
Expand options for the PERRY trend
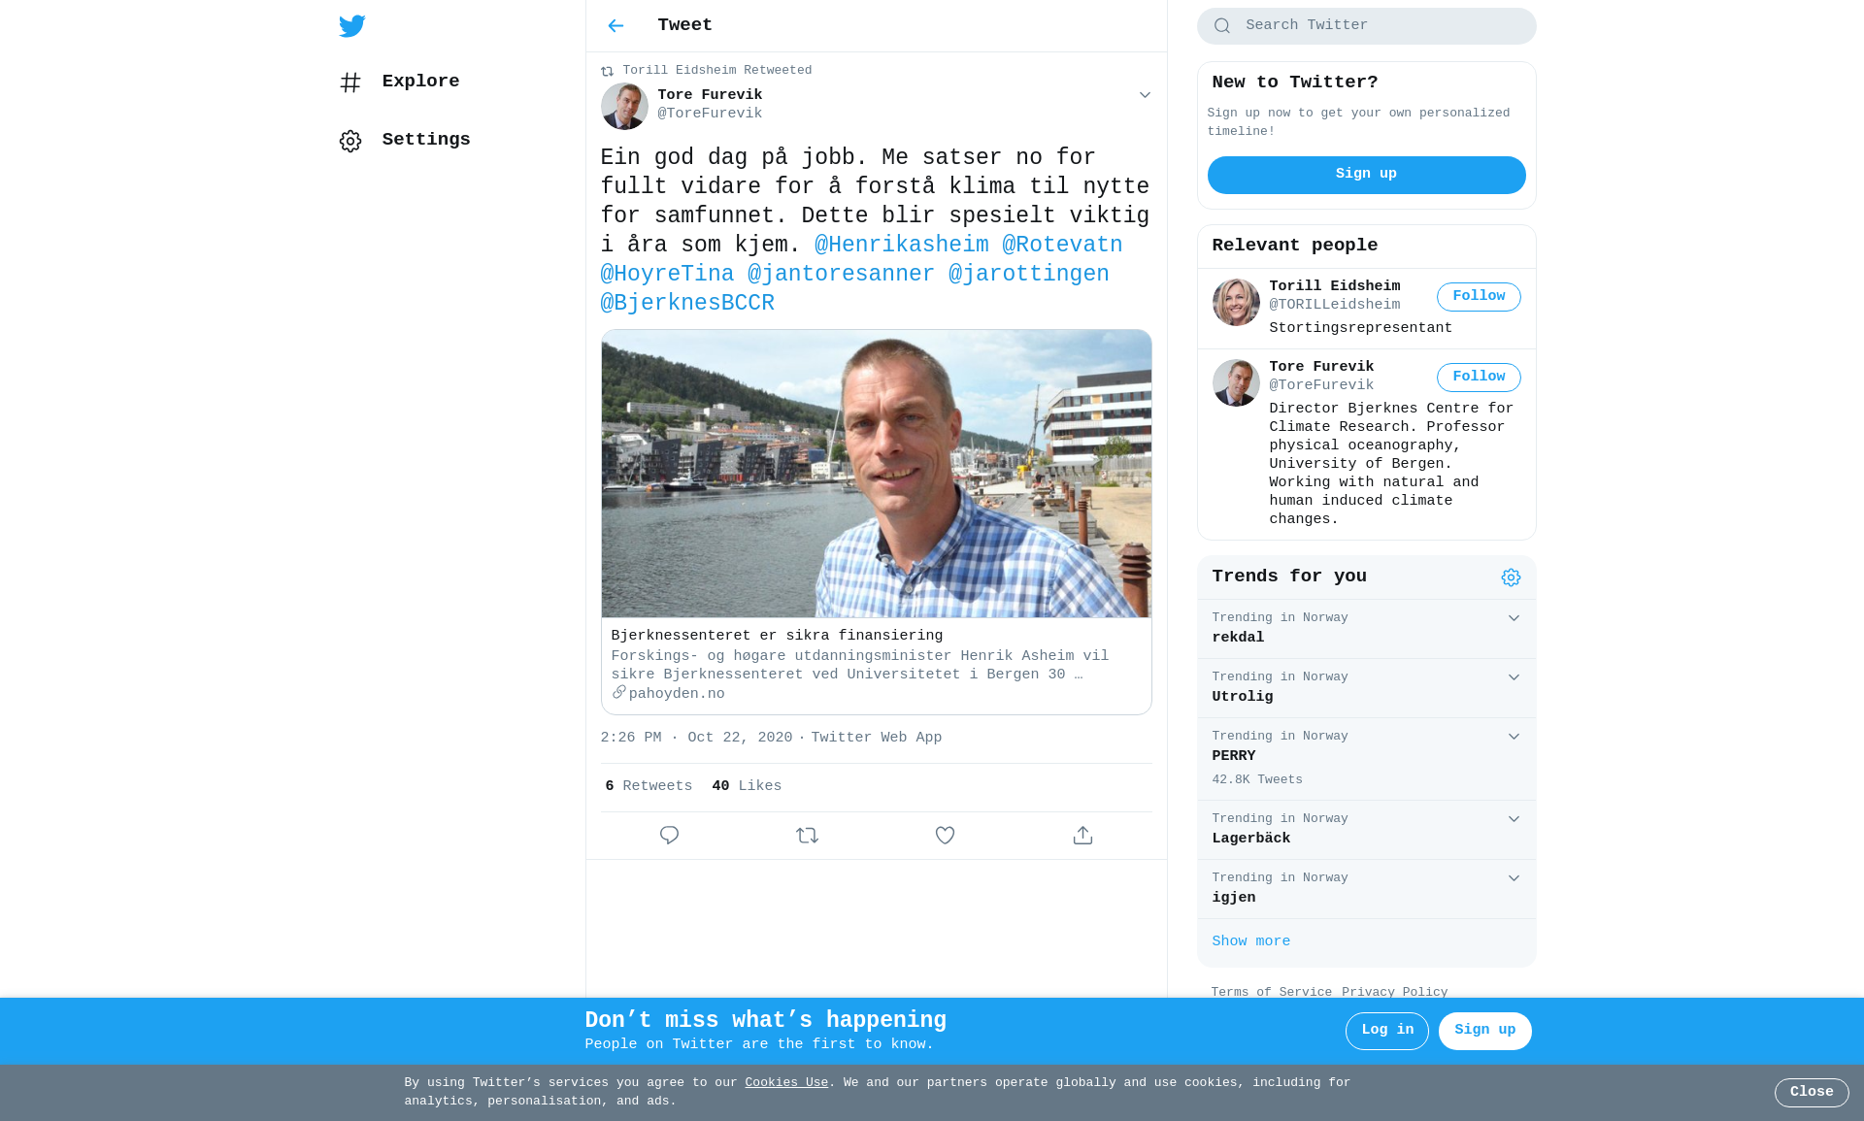[1514, 737]
